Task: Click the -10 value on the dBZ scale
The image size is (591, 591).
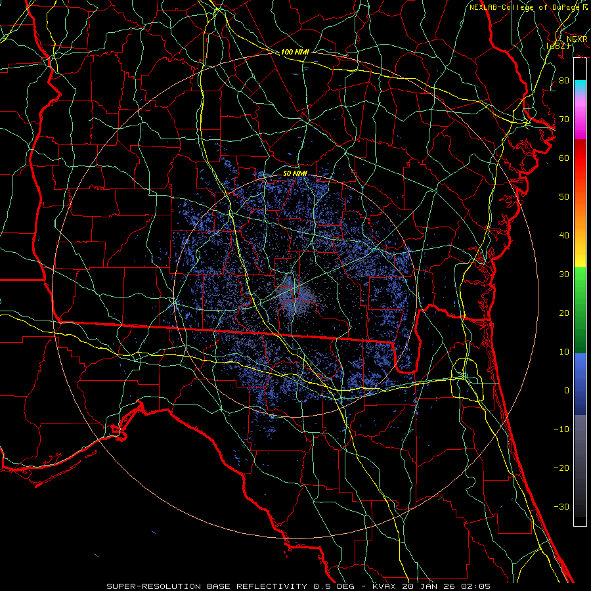Action: [561, 429]
